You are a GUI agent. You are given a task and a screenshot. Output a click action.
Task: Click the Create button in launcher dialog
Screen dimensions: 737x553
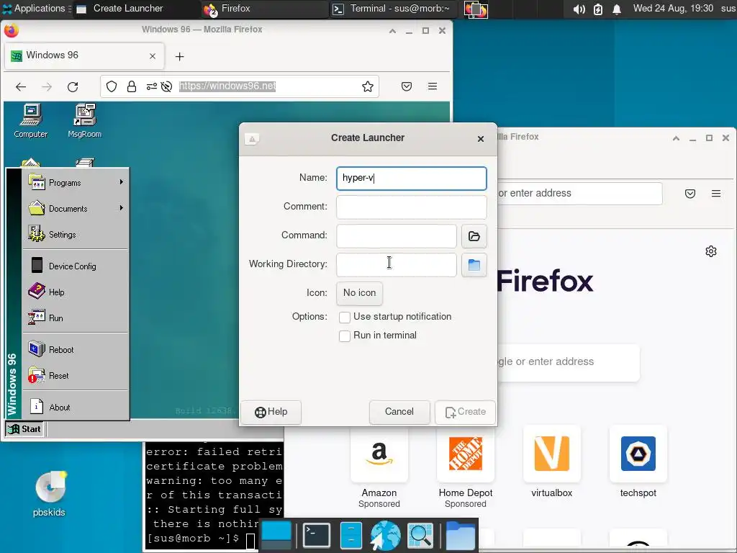coord(465,412)
